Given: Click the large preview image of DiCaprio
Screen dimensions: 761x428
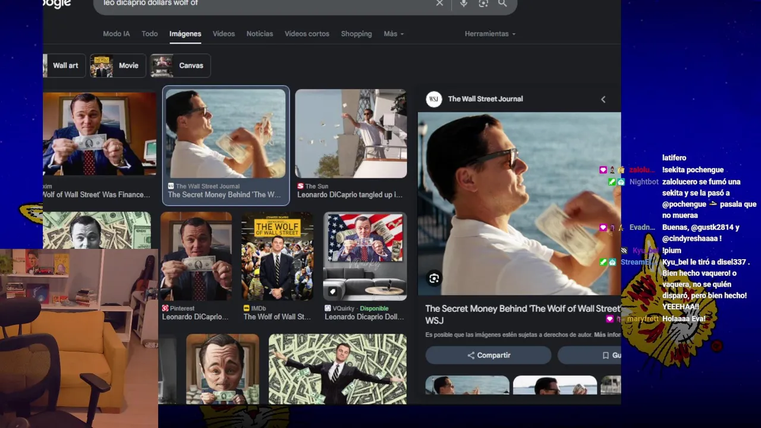Looking at the screenshot, I should click(x=520, y=203).
